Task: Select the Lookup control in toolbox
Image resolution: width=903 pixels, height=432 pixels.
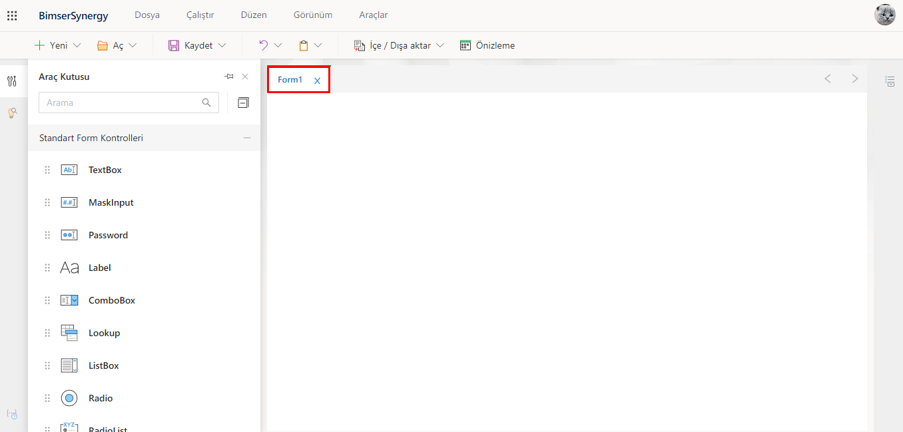Action: (x=104, y=333)
